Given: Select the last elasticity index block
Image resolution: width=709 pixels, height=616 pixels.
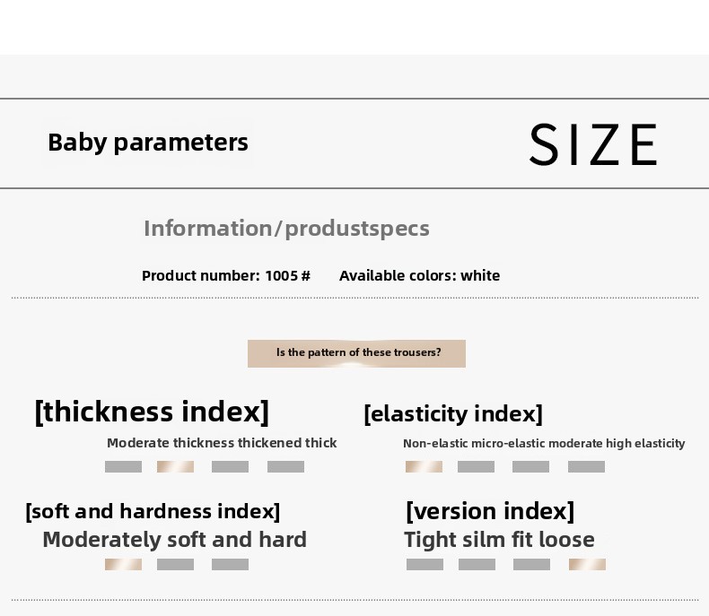Looking at the screenshot, I should click(x=586, y=466).
